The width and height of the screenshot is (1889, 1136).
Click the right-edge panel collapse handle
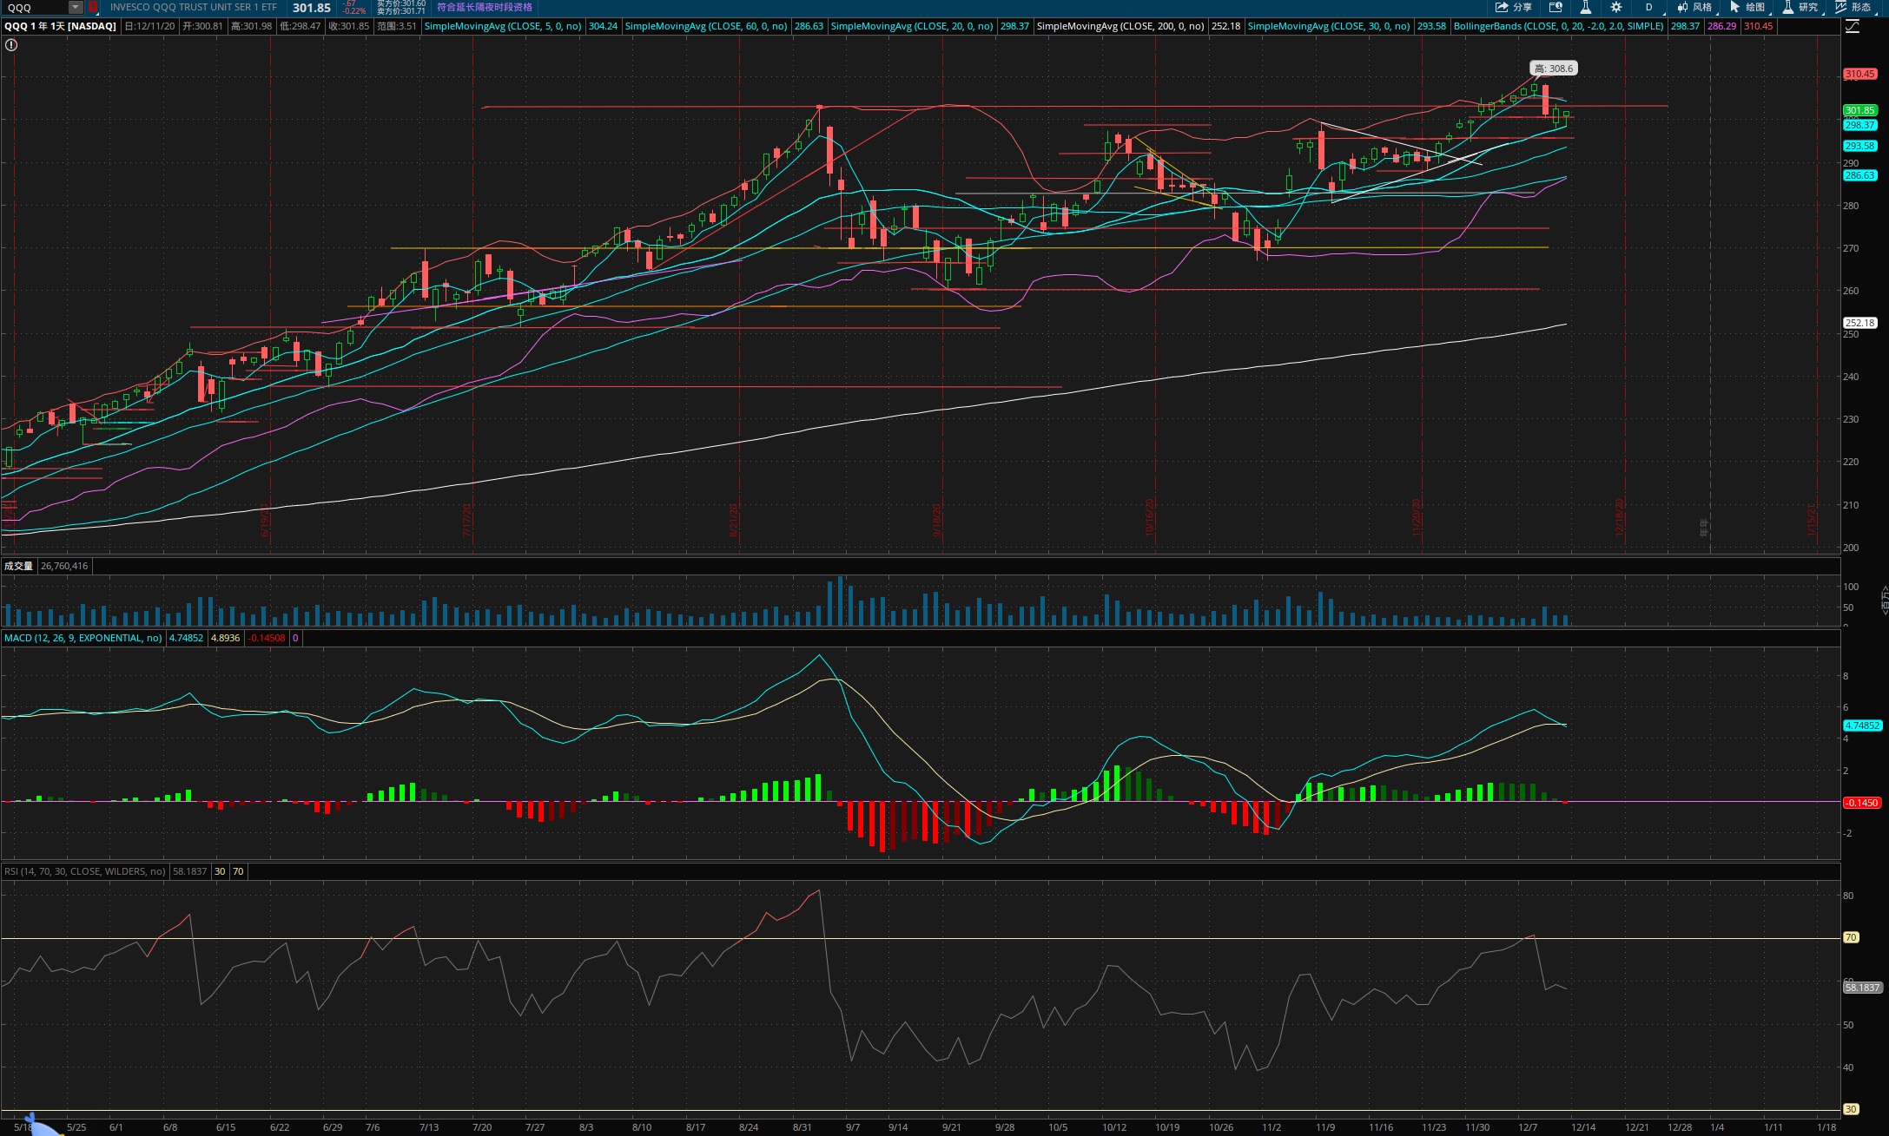[1884, 601]
